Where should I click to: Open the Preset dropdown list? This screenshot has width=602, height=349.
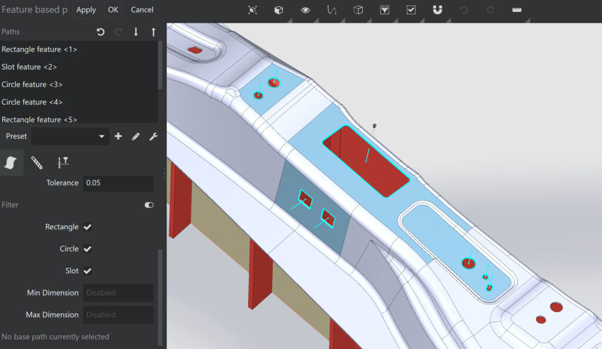[101, 136]
